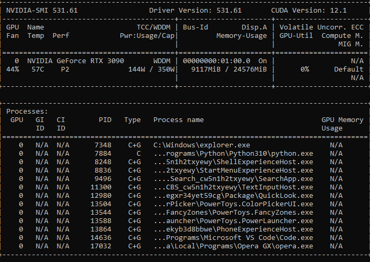Click the explorer.exe process row
Image resolution: width=370 pixels, height=262 pixels.
pyautogui.click(x=201, y=145)
